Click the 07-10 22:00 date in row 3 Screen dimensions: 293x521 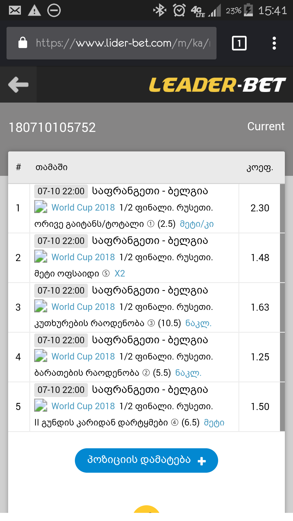click(x=61, y=291)
